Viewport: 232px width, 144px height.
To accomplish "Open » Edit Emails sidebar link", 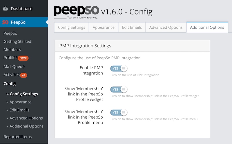I will click(x=18, y=110).
